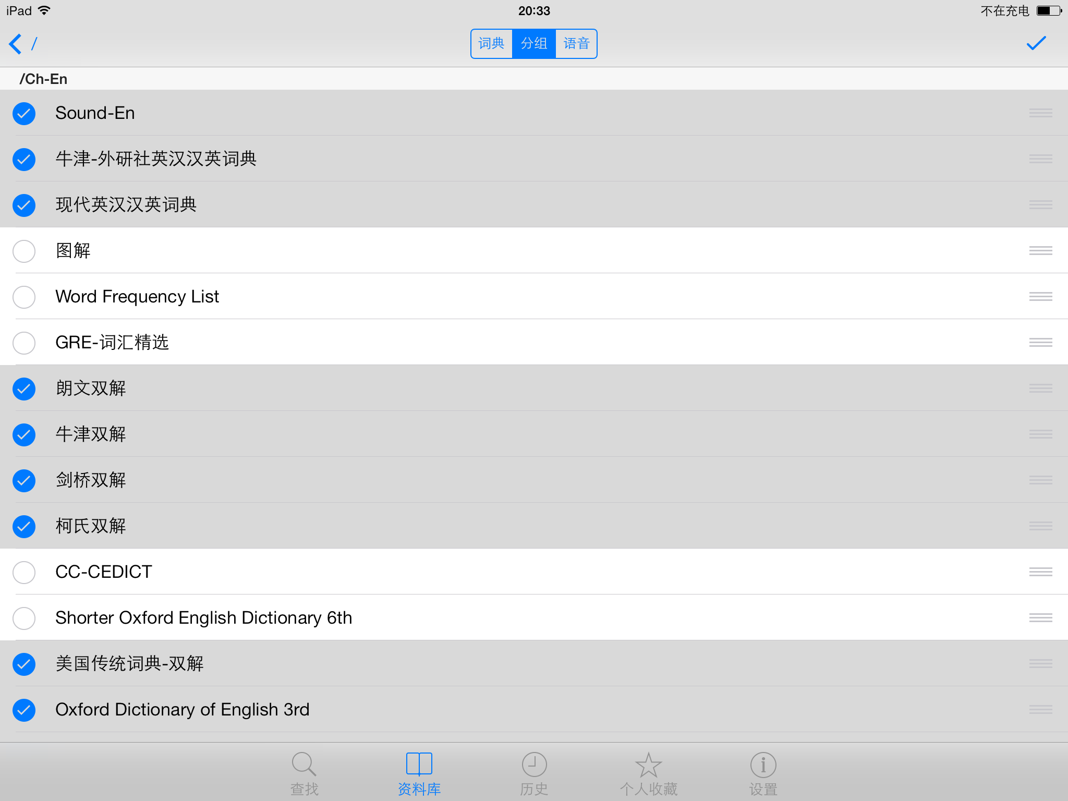Select the CC-CEDICT row label
This screenshot has height=801, width=1068.
[104, 572]
